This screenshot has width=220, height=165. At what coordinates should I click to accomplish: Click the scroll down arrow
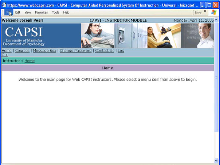pyautogui.click(x=216, y=160)
